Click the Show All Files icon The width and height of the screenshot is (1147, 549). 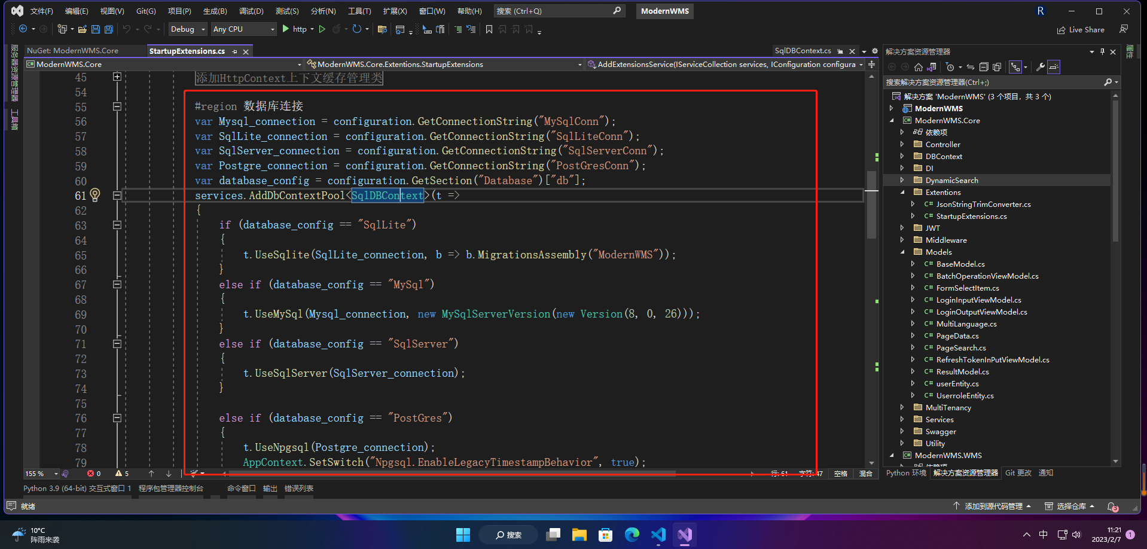tap(997, 67)
